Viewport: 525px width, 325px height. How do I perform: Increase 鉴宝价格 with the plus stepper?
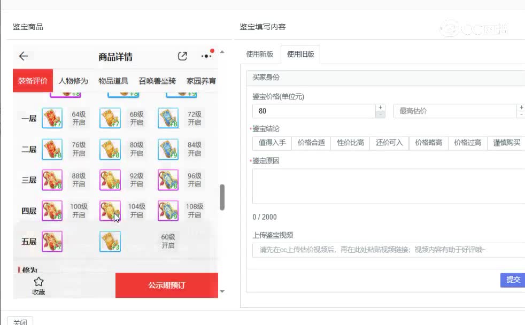pyautogui.click(x=379, y=108)
